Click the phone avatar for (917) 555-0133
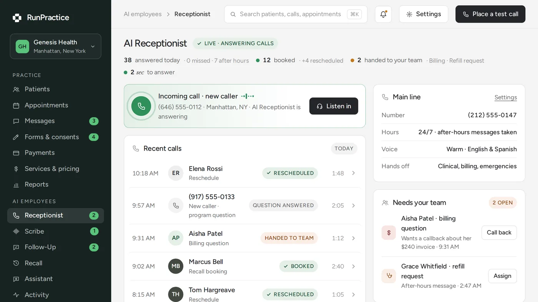 (x=176, y=205)
